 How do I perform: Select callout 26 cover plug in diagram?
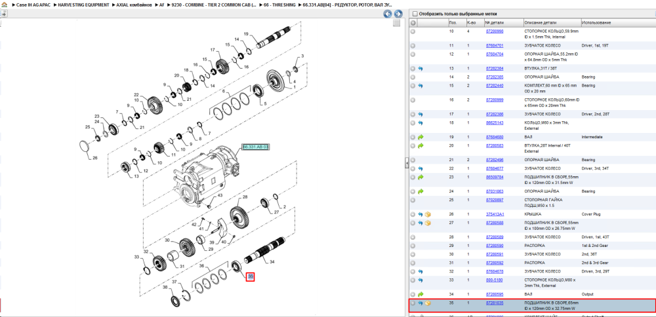coord(95,158)
